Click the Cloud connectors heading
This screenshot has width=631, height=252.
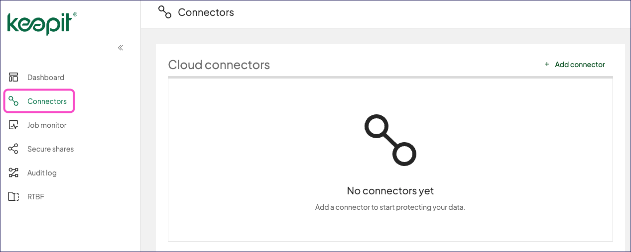click(219, 65)
